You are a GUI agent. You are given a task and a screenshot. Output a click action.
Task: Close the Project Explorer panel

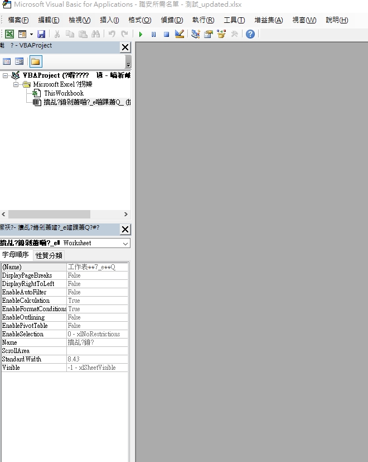[125, 47]
